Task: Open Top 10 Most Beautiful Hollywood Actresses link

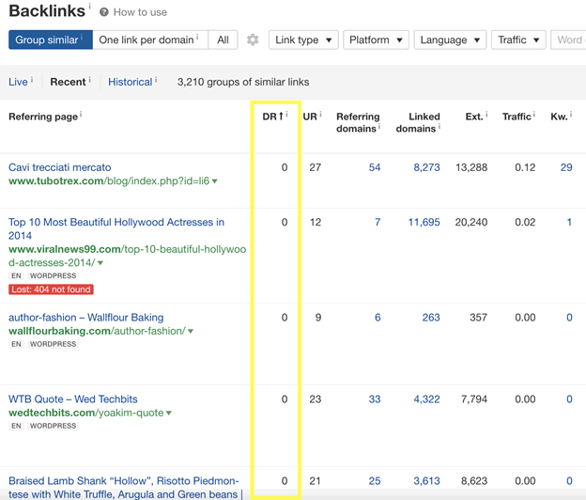Action: 116,229
